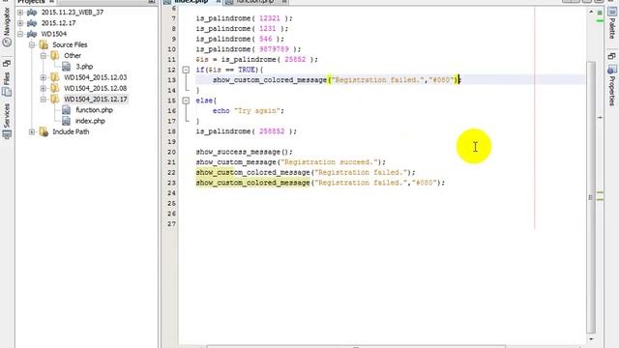The width and height of the screenshot is (619, 348).
Task: Select the WD1504_2015.12.17 folder label
Action: coord(96,99)
